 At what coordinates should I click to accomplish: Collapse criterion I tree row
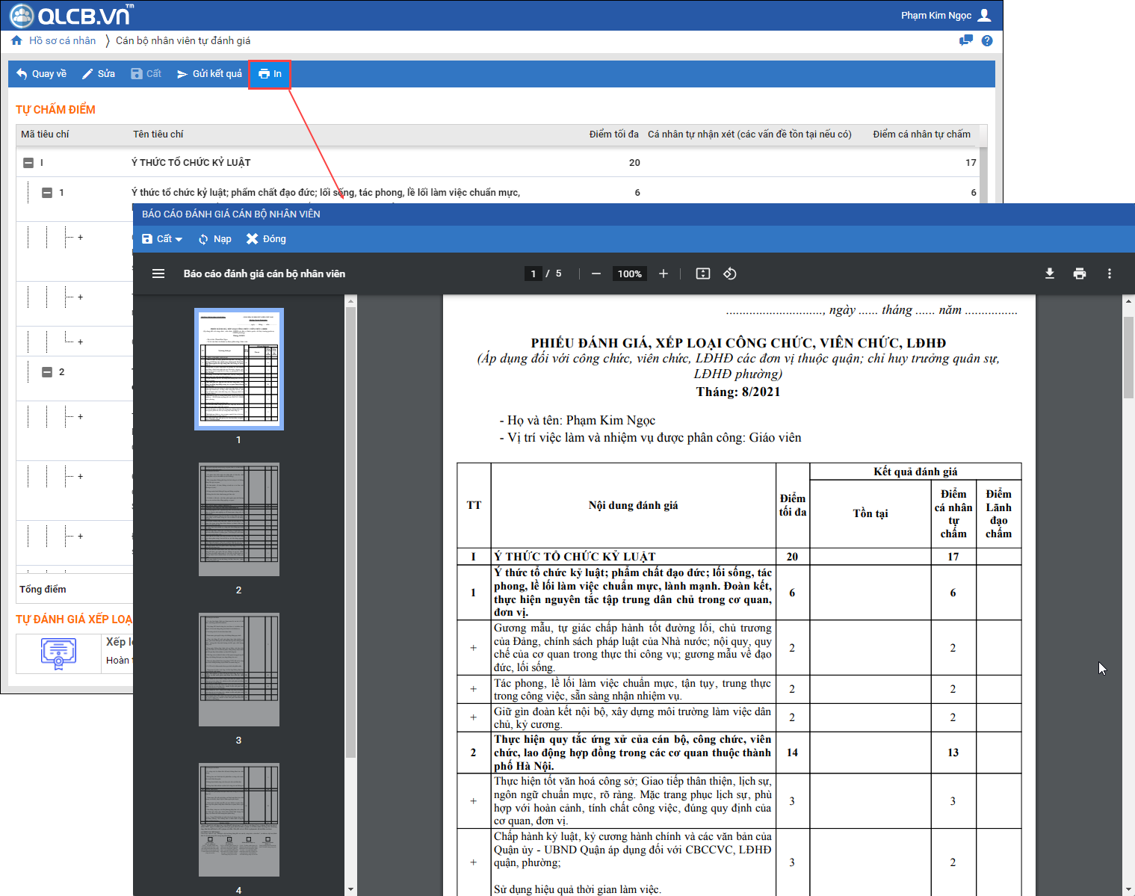click(x=28, y=163)
